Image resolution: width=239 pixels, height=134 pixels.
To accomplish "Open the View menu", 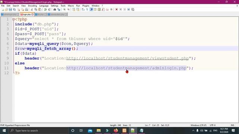I will [x=23, y=6].
